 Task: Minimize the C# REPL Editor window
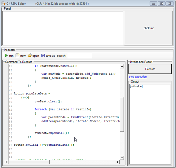tap(153, 4)
